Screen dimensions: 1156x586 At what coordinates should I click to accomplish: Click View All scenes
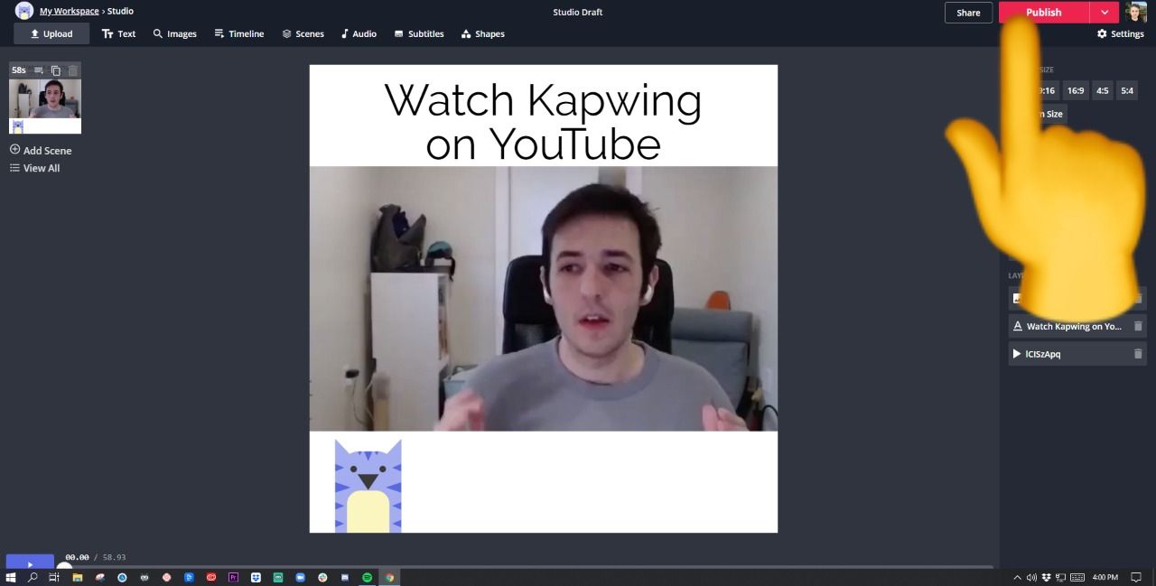pyautogui.click(x=34, y=168)
